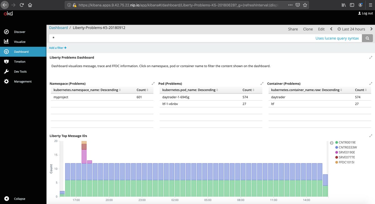Screen dimensions: 375x204
Task: Open the Timelion icon
Action: [6, 62]
